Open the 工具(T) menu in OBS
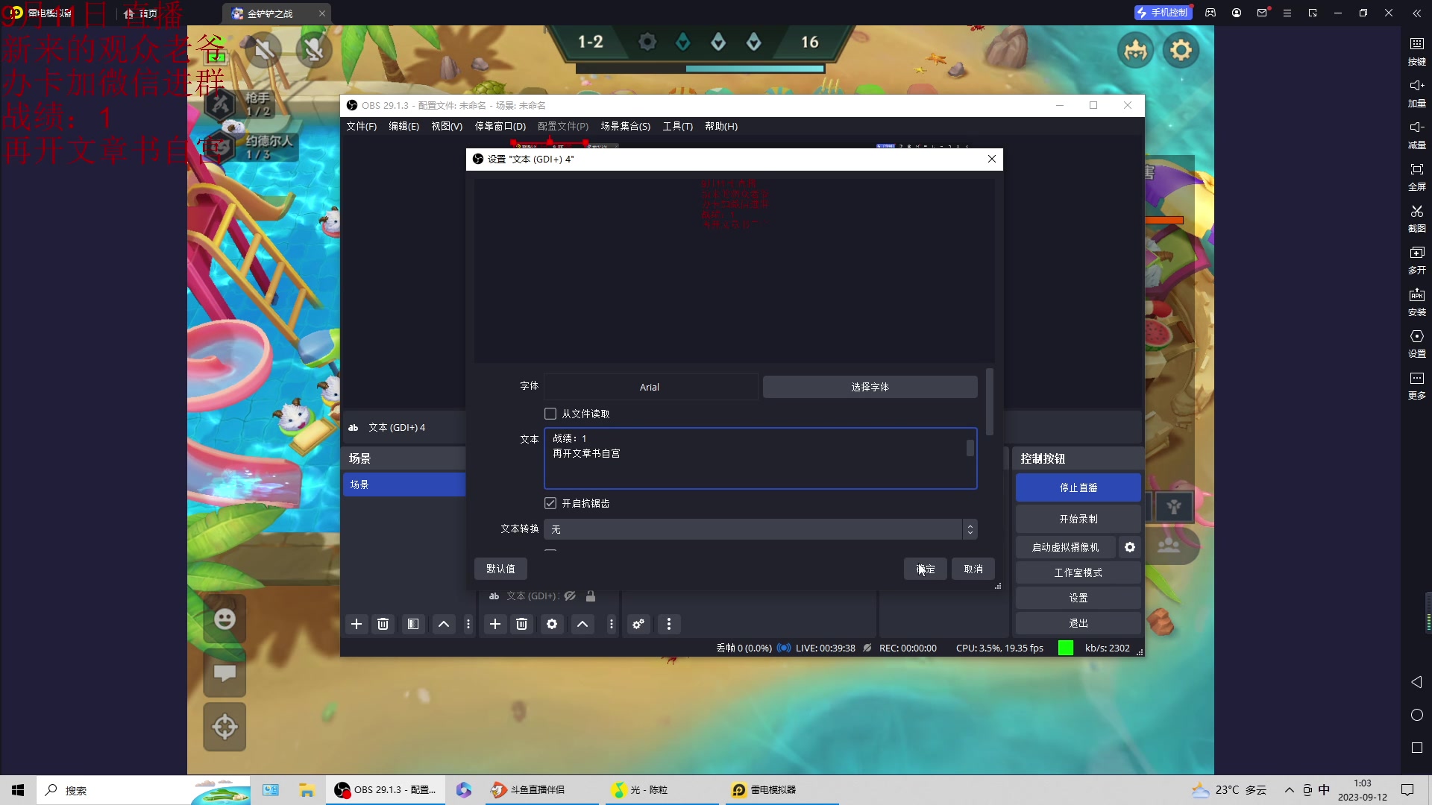 click(677, 126)
